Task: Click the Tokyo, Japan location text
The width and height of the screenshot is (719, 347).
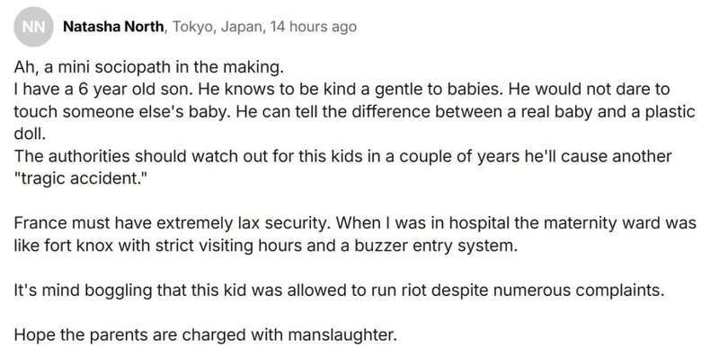Action: pyautogui.click(x=217, y=27)
